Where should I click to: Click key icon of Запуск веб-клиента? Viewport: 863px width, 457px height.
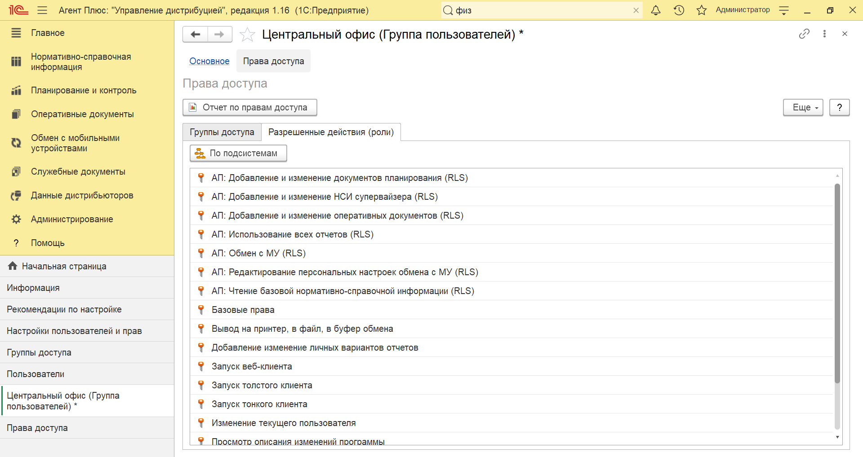click(x=201, y=366)
